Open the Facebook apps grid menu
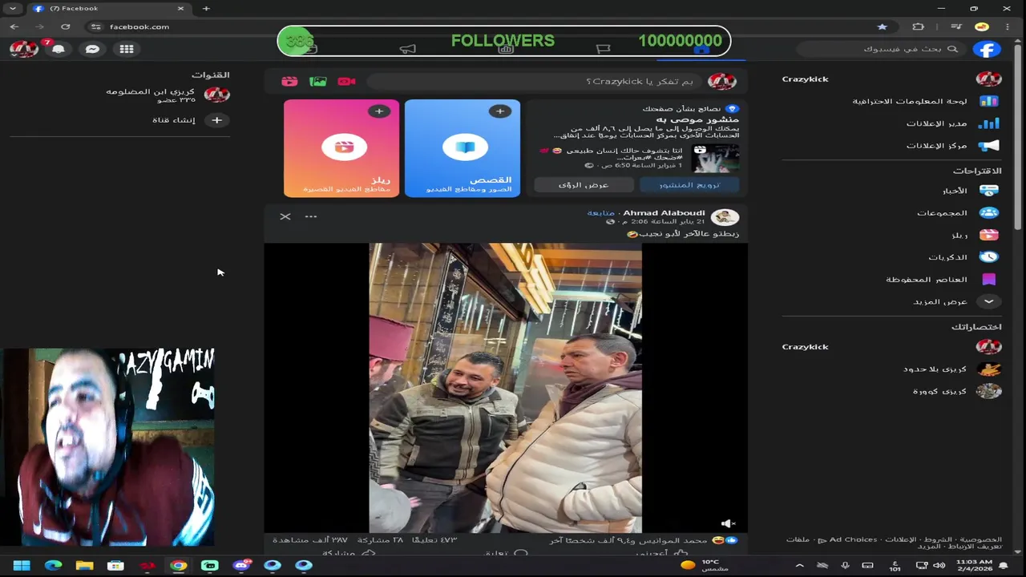 127,49
